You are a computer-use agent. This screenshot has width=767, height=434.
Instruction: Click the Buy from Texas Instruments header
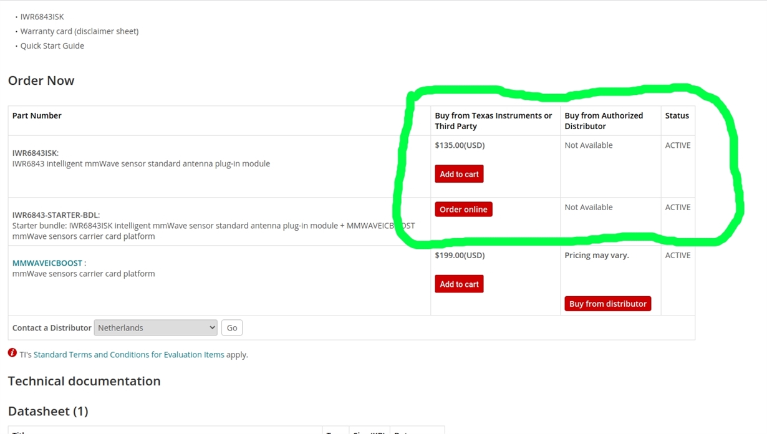(493, 121)
